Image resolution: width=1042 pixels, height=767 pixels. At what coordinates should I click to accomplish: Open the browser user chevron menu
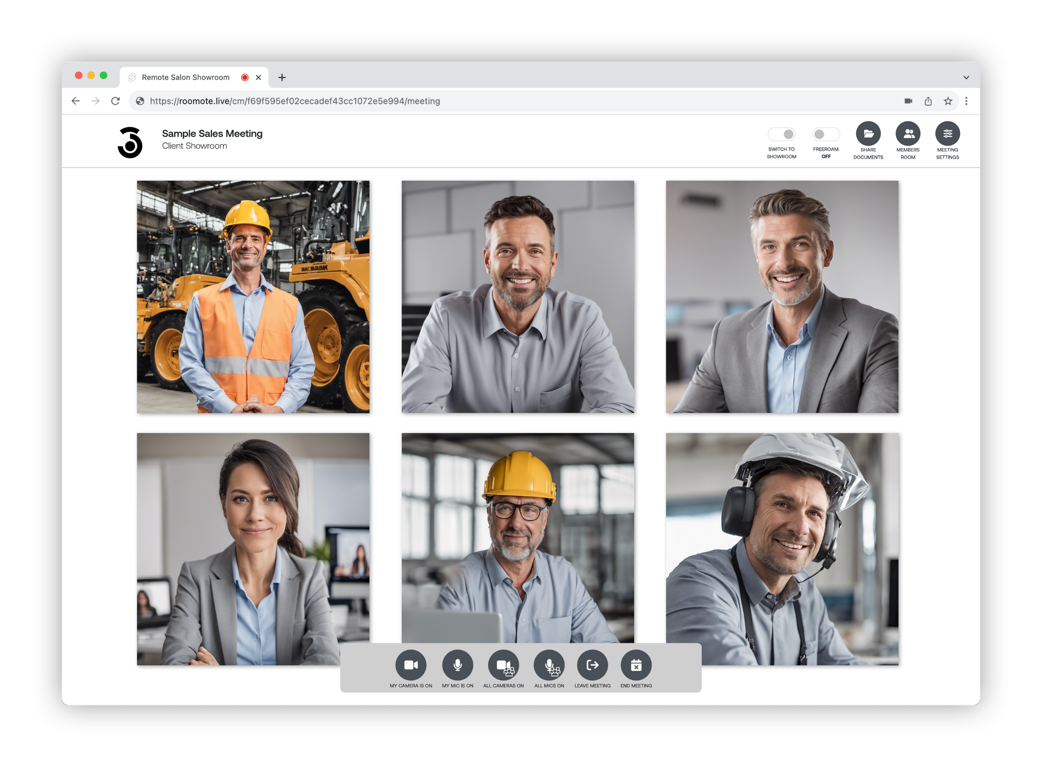tap(966, 77)
